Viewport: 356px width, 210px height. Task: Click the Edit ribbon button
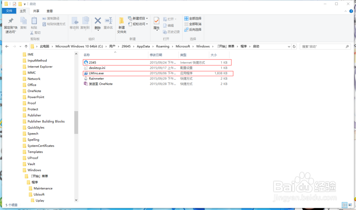click(x=168, y=25)
